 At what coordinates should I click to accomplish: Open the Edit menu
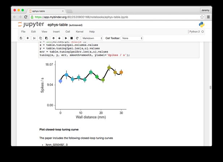(x=33, y=32)
